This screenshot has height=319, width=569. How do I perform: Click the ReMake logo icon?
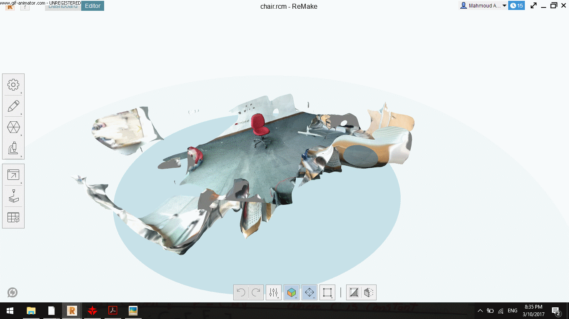point(10,6)
